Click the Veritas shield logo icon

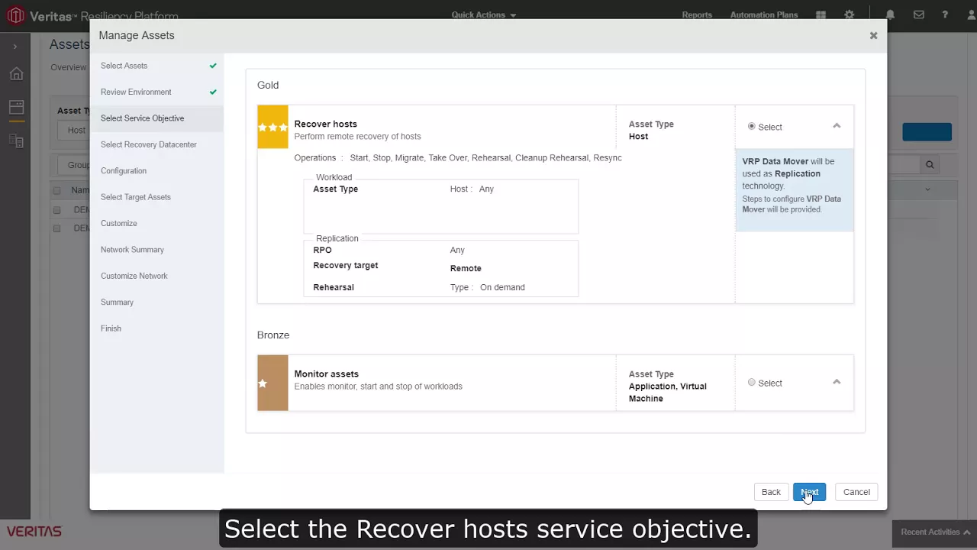15,15
